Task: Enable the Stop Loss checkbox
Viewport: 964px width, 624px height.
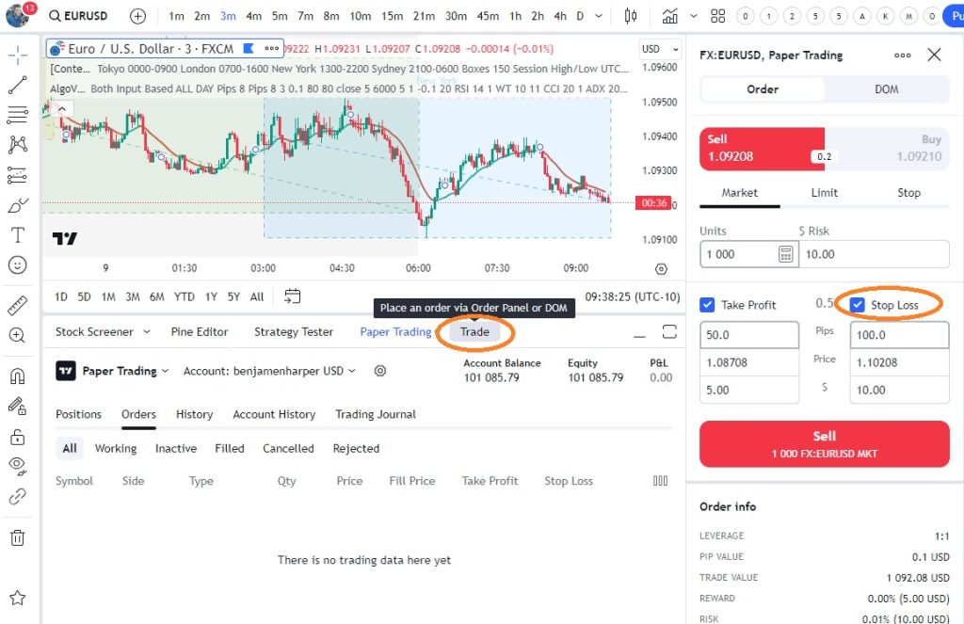Action: 857,304
